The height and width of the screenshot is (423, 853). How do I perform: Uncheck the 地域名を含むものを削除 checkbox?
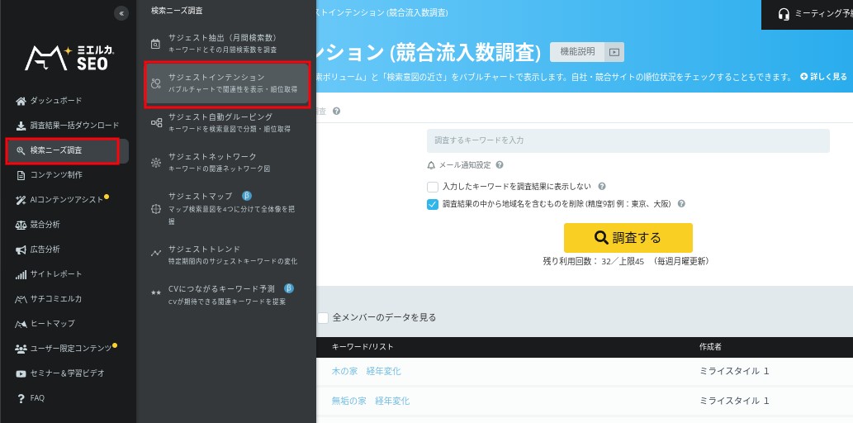pos(433,204)
